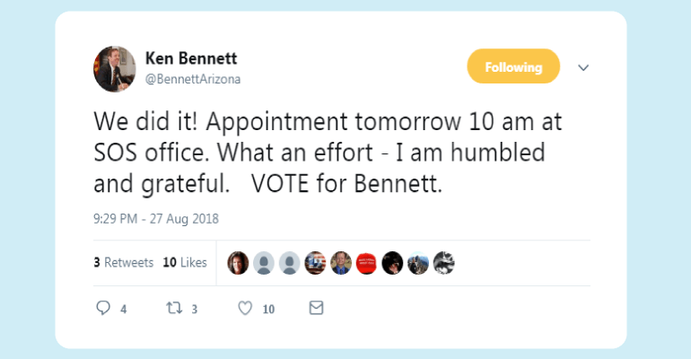
Task: Click the first liker avatar with brown hair
Action: (x=239, y=263)
